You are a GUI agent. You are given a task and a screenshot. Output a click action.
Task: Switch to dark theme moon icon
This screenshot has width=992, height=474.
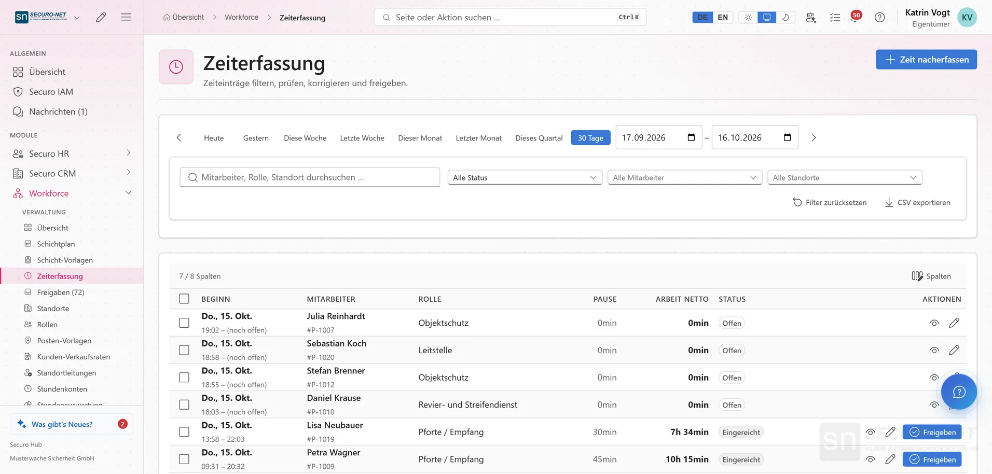pos(786,17)
